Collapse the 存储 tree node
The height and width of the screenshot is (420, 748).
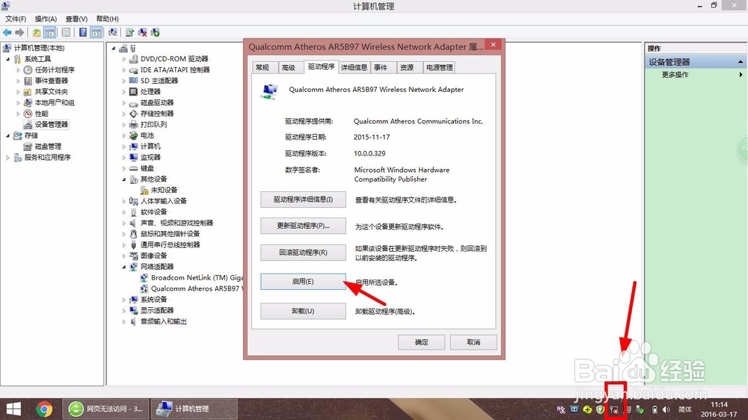(x=7, y=136)
